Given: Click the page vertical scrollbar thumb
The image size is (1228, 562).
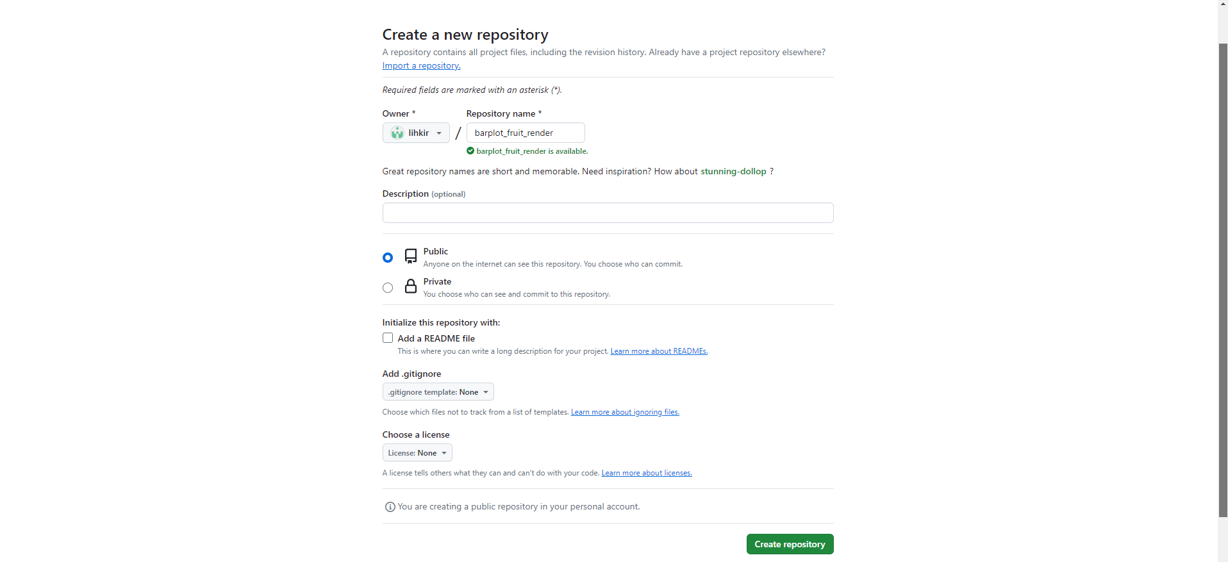Looking at the screenshot, I should coord(1223,279).
